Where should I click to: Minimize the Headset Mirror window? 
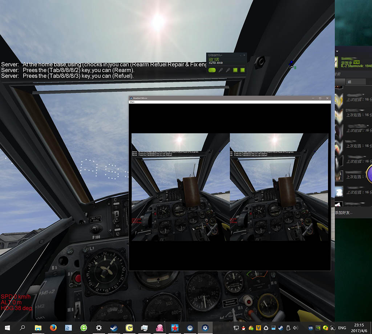tap(313, 98)
